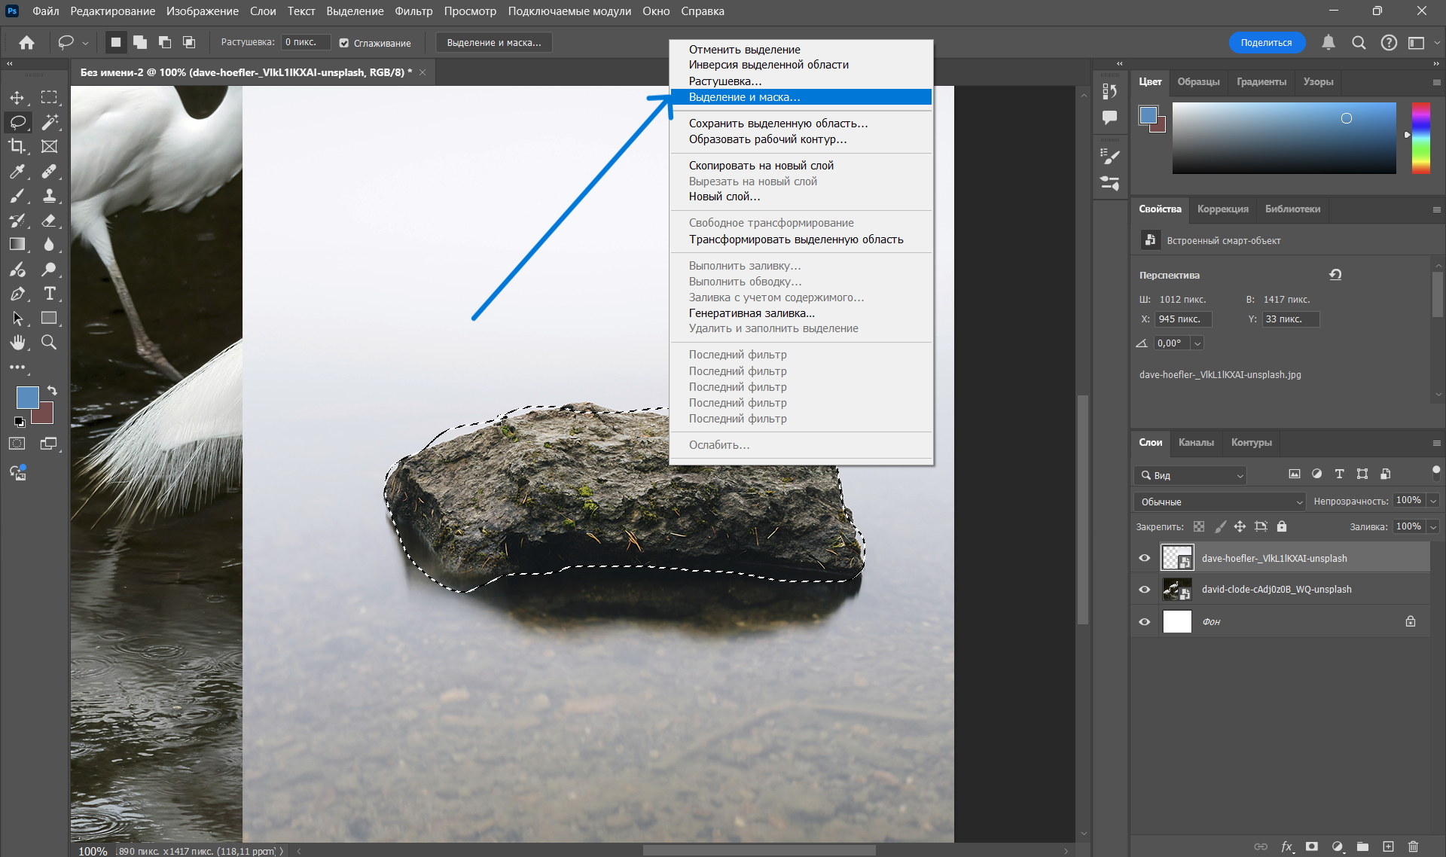Image resolution: width=1446 pixels, height=857 pixels.
Task: Open the Color panel flyout menu
Action: pos(1436,82)
